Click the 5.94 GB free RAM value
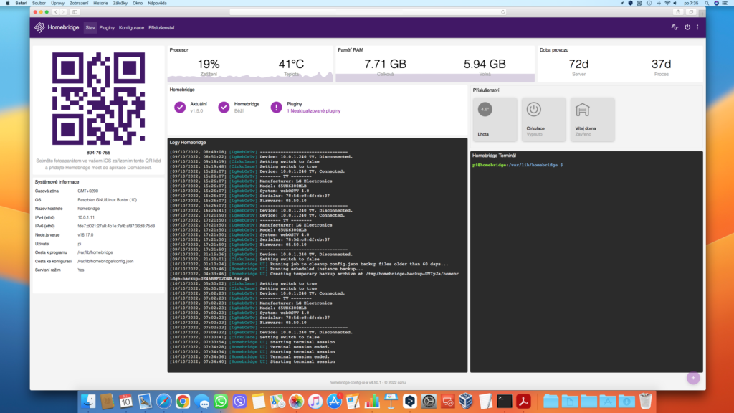734x413 pixels. [x=485, y=64]
